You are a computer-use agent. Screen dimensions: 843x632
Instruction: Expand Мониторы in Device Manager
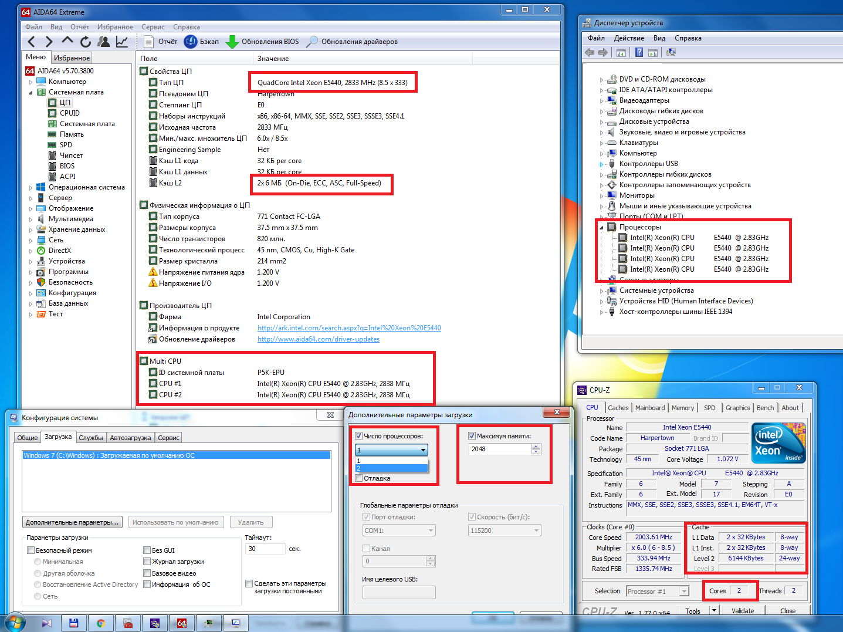601,196
